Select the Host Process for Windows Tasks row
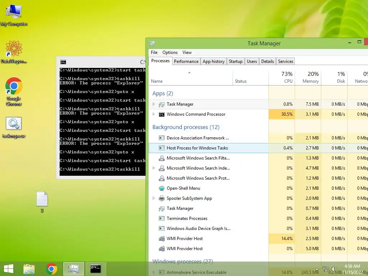 click(x=258, y=148)
